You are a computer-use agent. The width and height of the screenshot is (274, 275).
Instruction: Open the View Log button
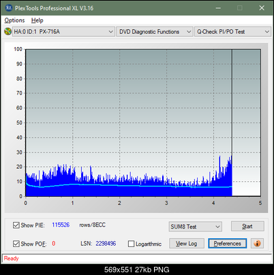pos(187,244)
